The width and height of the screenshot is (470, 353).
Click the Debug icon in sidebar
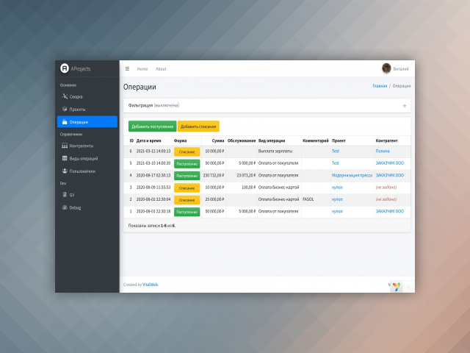pos(65,207)
